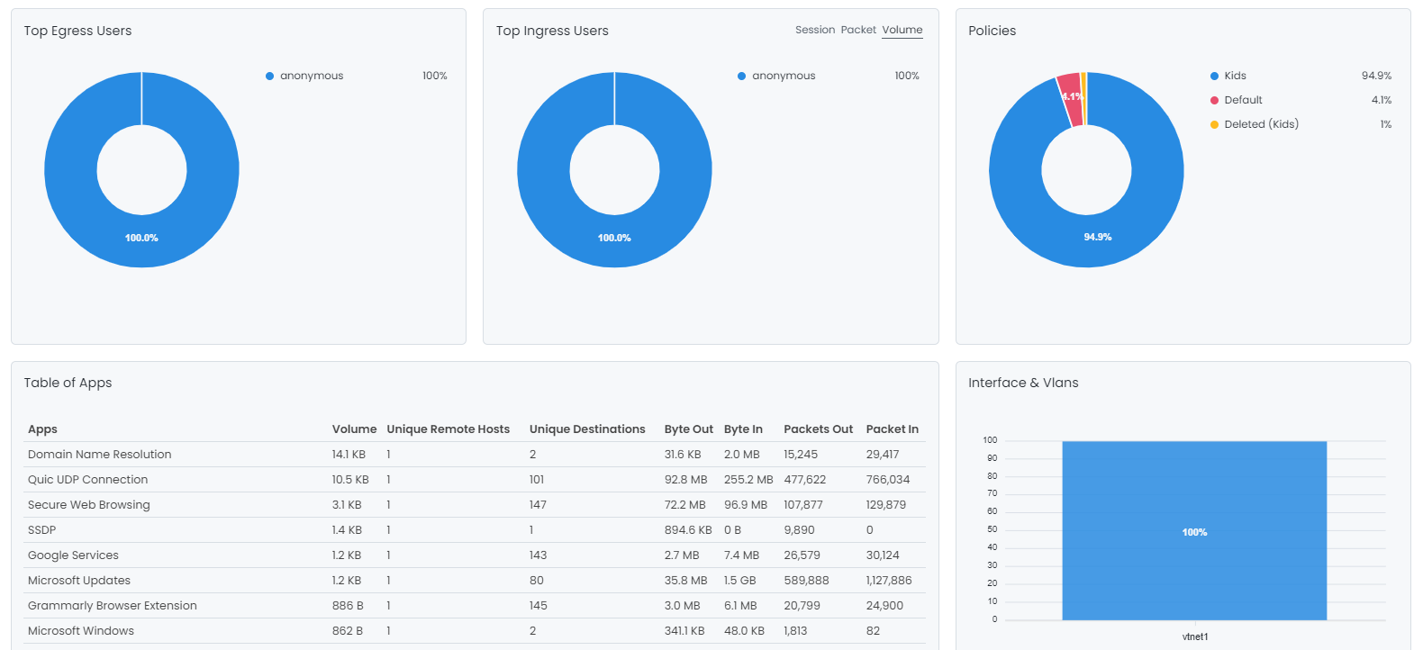Screen dimensions: 1423x650
Task: Select the 94.9% Kids segment of Policies donut
Action: coord(1097,237)
